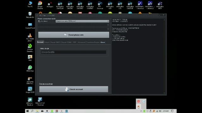This screenshot has width=202, height=113.
Task: Launch VLC media player
Action: [30, 37]
